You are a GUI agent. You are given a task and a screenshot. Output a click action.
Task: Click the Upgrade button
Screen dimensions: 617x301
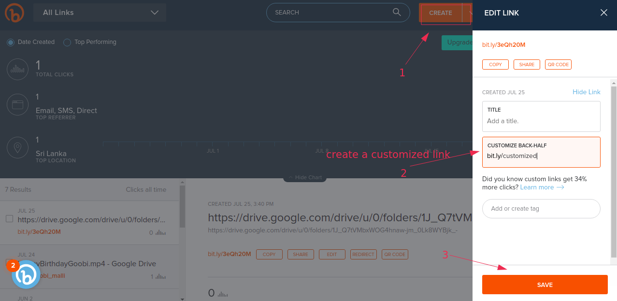coord(457,43)
